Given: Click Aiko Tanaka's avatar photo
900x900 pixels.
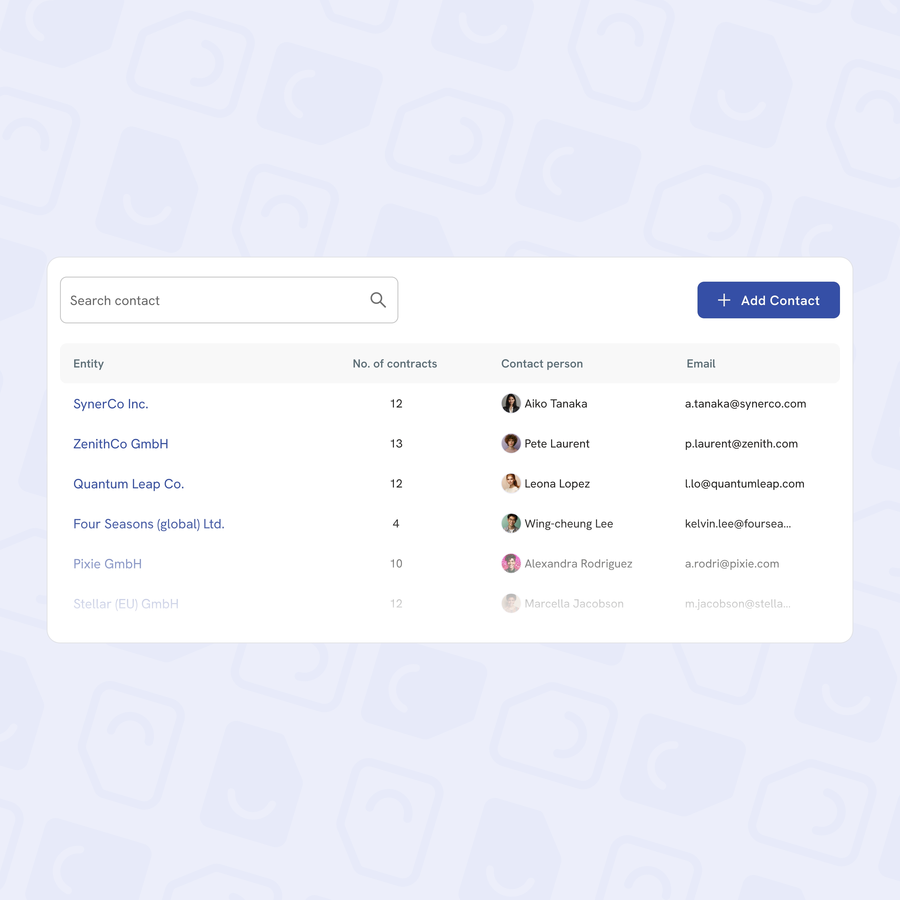Looking at the screenshot, I should click(x=511, y=403).
